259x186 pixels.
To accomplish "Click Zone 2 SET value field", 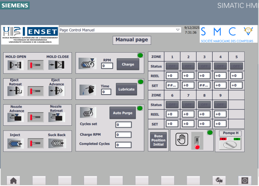I will 188,85.
